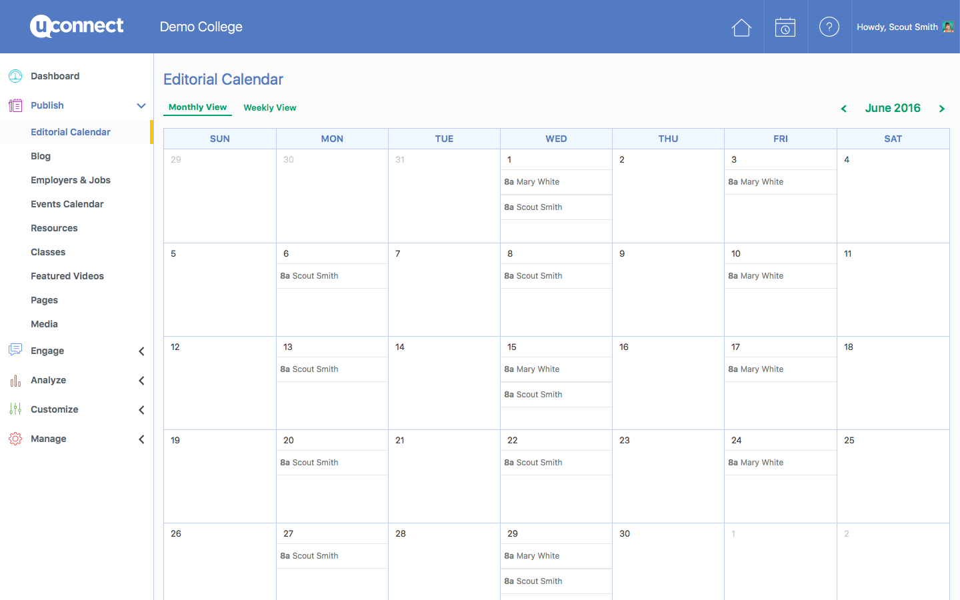This screenshot has height=600, width=960.
Task: Open Employers & Jobs page
Action: point(71,180)
